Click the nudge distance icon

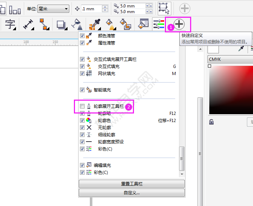click(x=77, y=9)
